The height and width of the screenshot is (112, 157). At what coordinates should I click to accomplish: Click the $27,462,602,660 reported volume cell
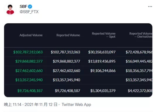66,71
